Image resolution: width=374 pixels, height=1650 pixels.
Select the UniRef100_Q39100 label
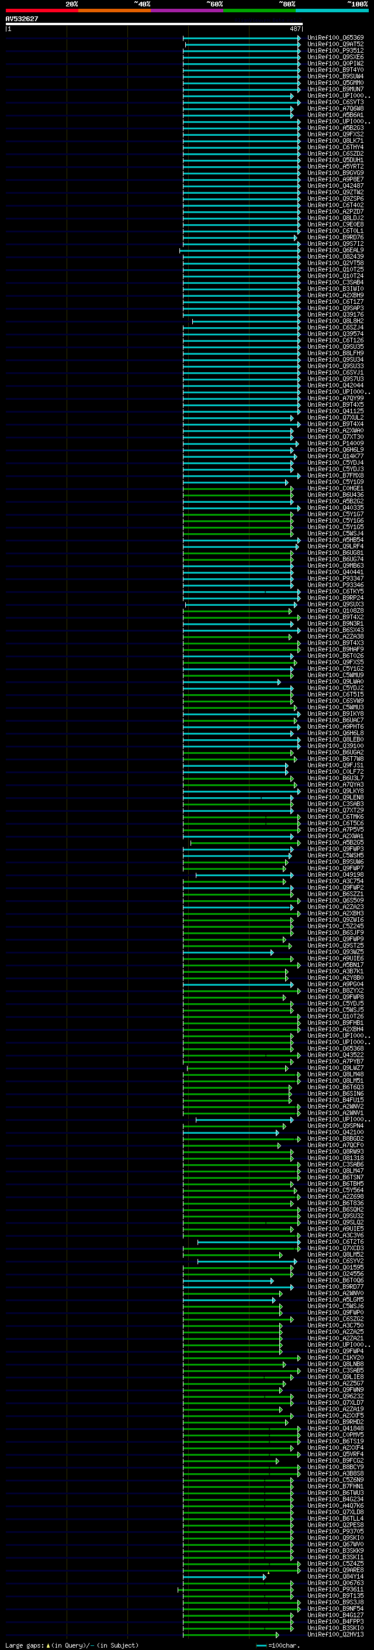[335, 746]
